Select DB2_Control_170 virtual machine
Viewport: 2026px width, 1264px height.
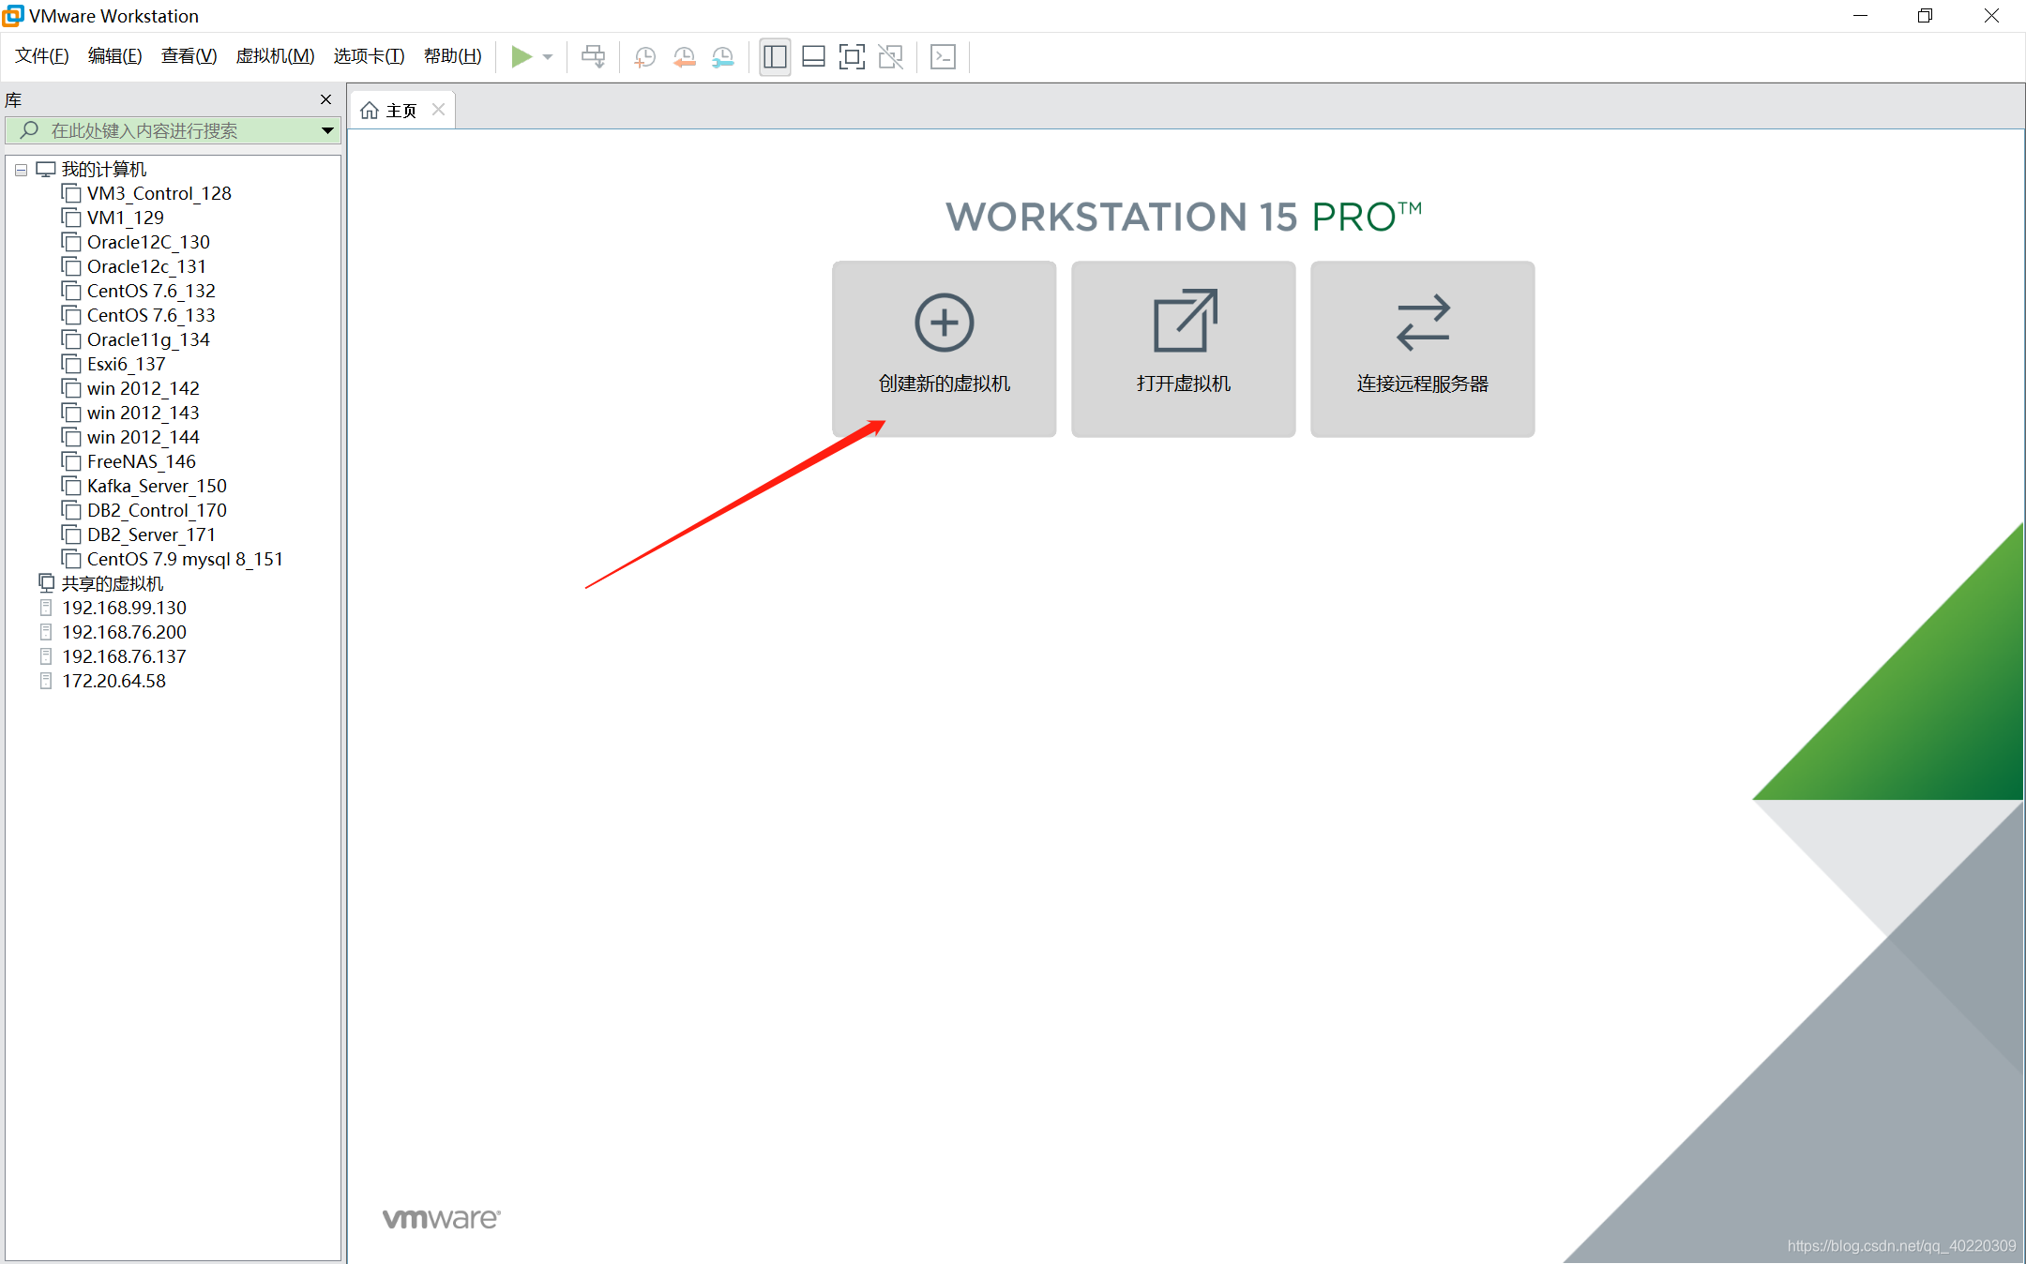pyautogui.click(x=157, y=510)
